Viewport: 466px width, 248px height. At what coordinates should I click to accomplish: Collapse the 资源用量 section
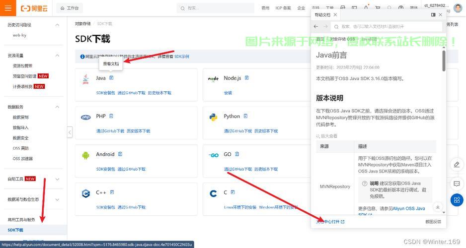click(x=57, y=56)
